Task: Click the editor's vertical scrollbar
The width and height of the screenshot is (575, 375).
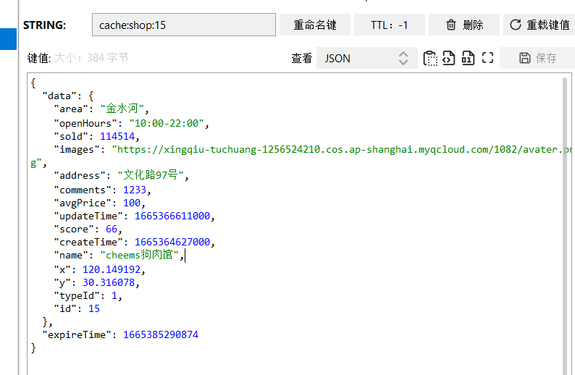Action: point(566,217)
